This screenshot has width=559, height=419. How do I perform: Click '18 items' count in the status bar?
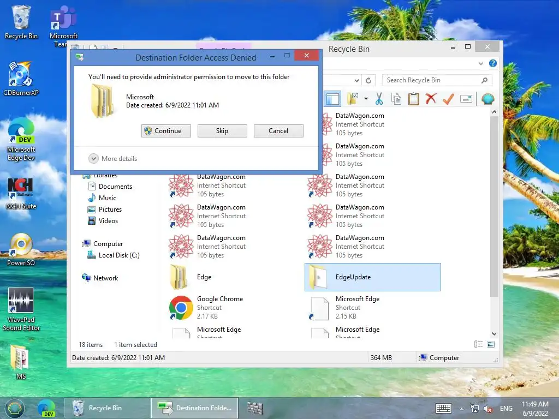click(x=91, y=345)
